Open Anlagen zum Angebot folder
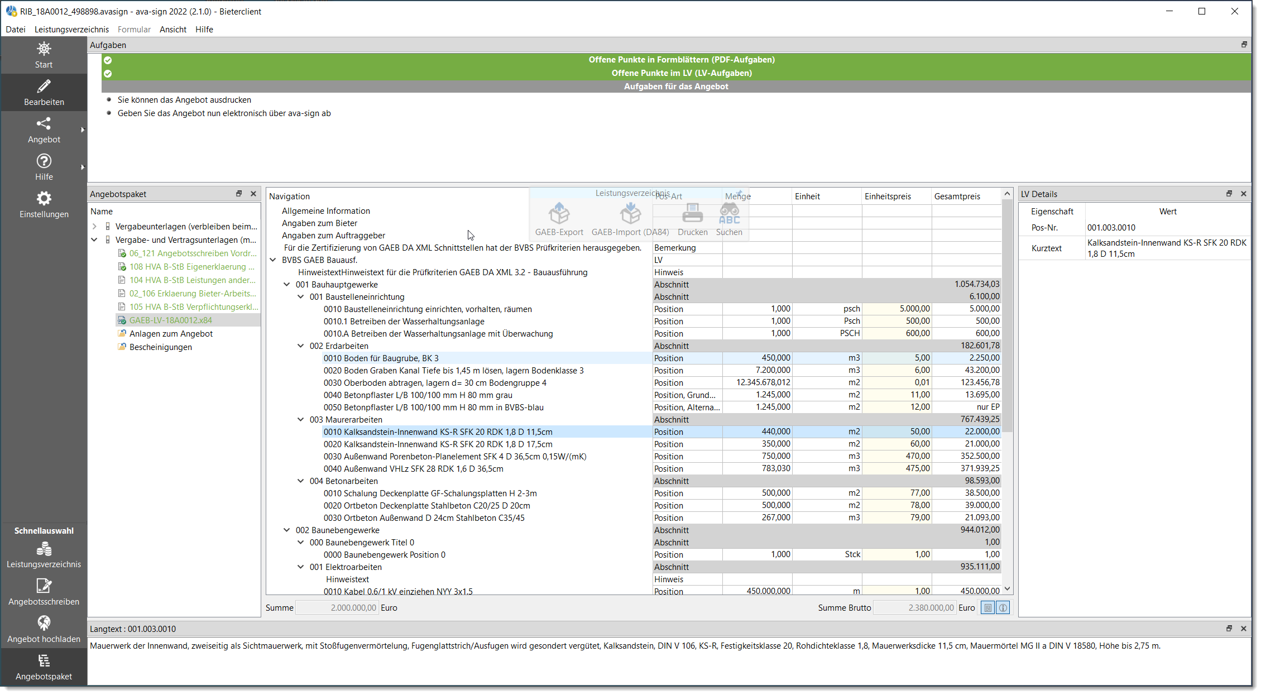This screenshot has width=1261, height=695. click(x=171, y=334)
